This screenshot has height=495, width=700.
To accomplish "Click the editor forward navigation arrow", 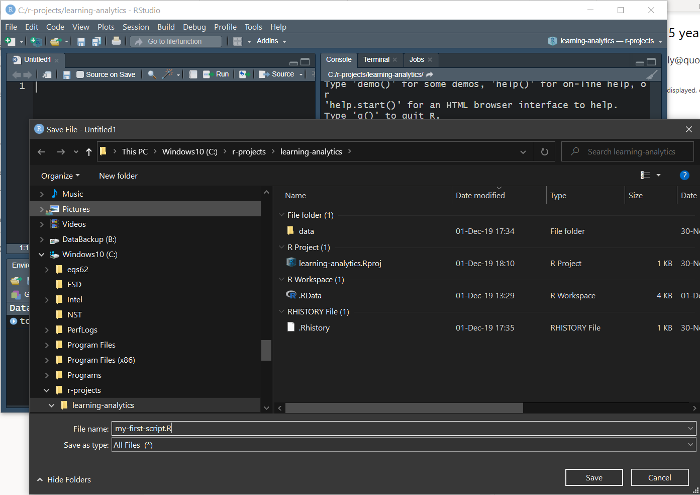I will click(x=28, y=74).
